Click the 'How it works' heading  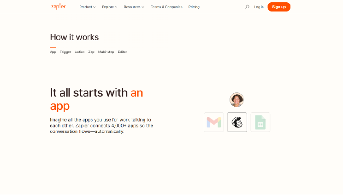click(74, 37)
